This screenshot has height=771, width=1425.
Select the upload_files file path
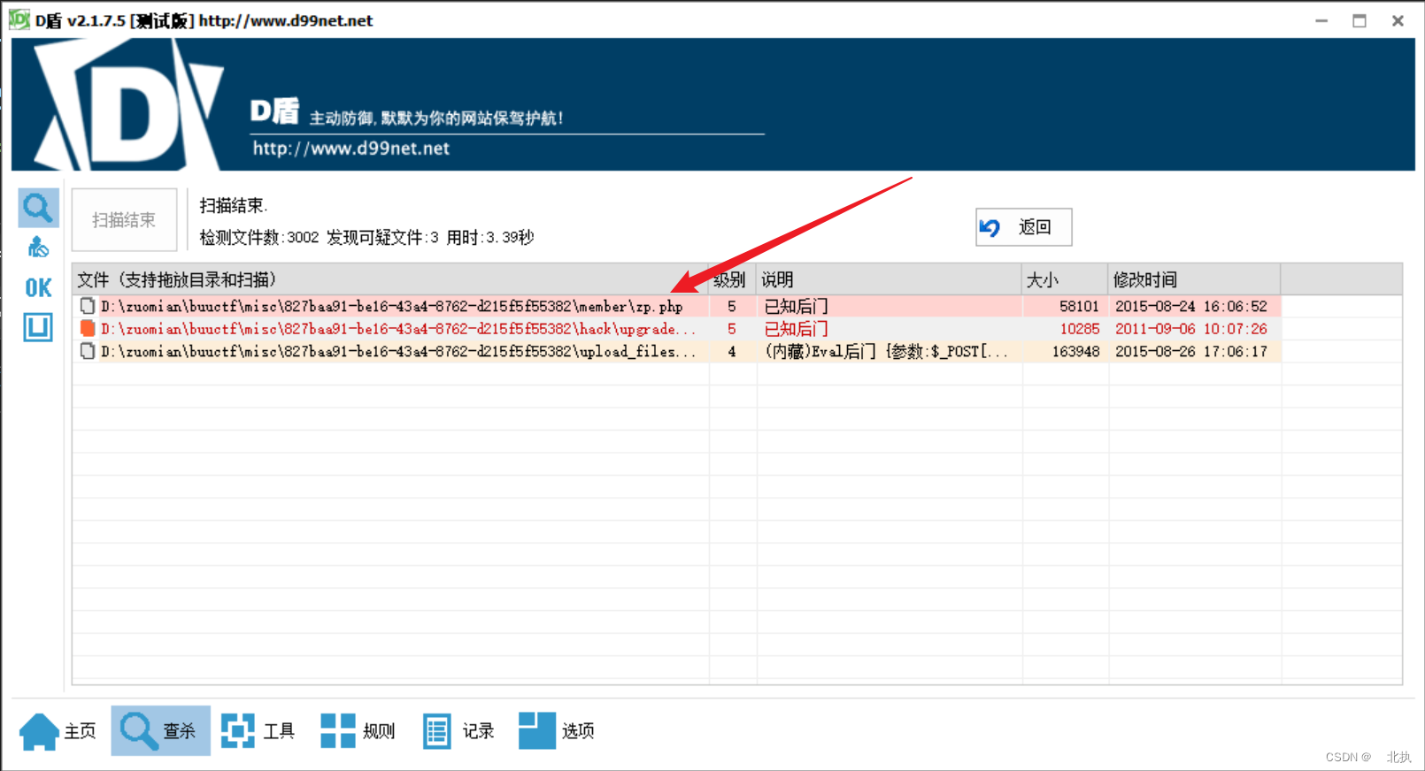pyautogui.click(x=398, y=352)
